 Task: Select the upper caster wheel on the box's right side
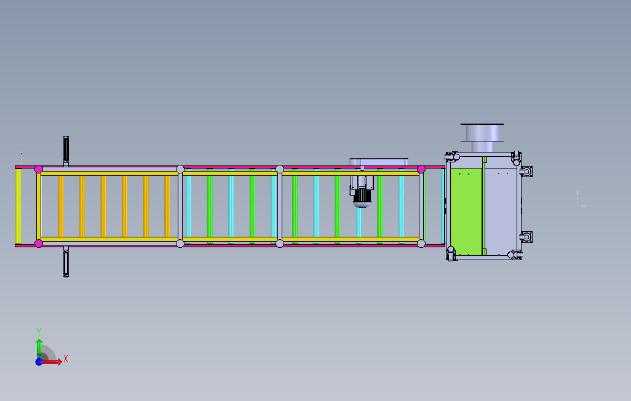pyautogui.click(x=526, y=172)
